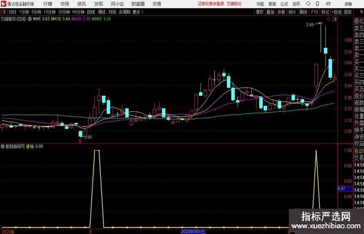Click the 返回 back button
The height and width of the screenshot is (234, 364).
click(347, 12)
